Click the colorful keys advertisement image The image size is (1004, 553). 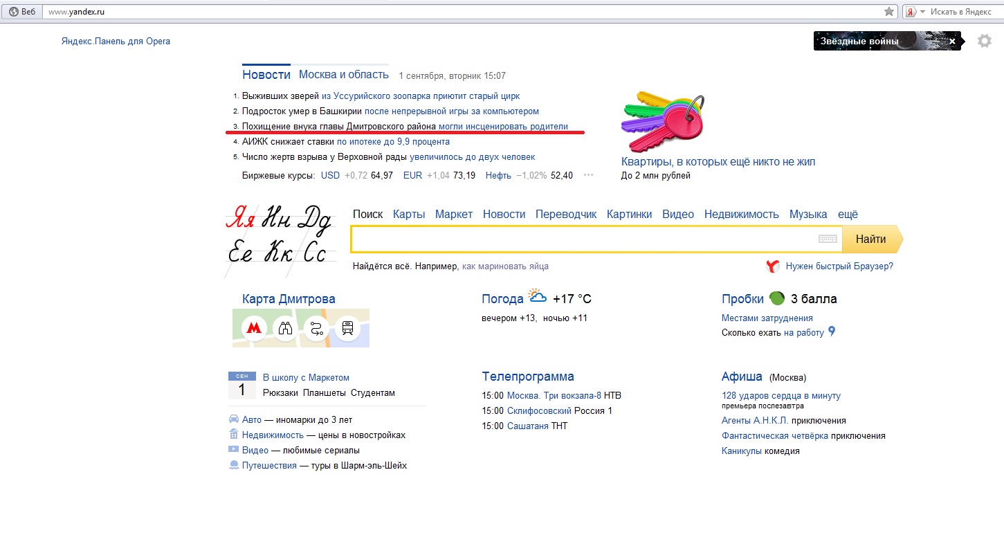tap(663, 121)
